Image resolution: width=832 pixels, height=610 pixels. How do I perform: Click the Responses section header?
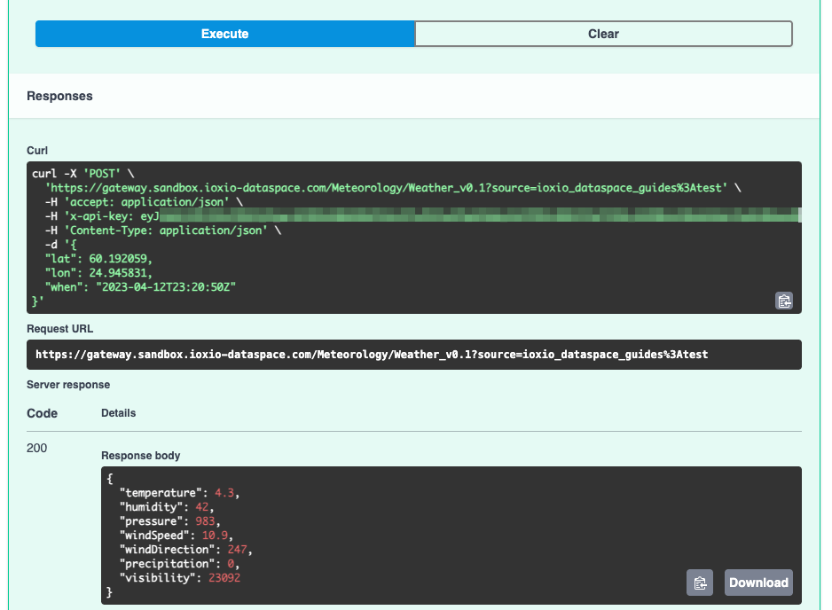[59, 96]
